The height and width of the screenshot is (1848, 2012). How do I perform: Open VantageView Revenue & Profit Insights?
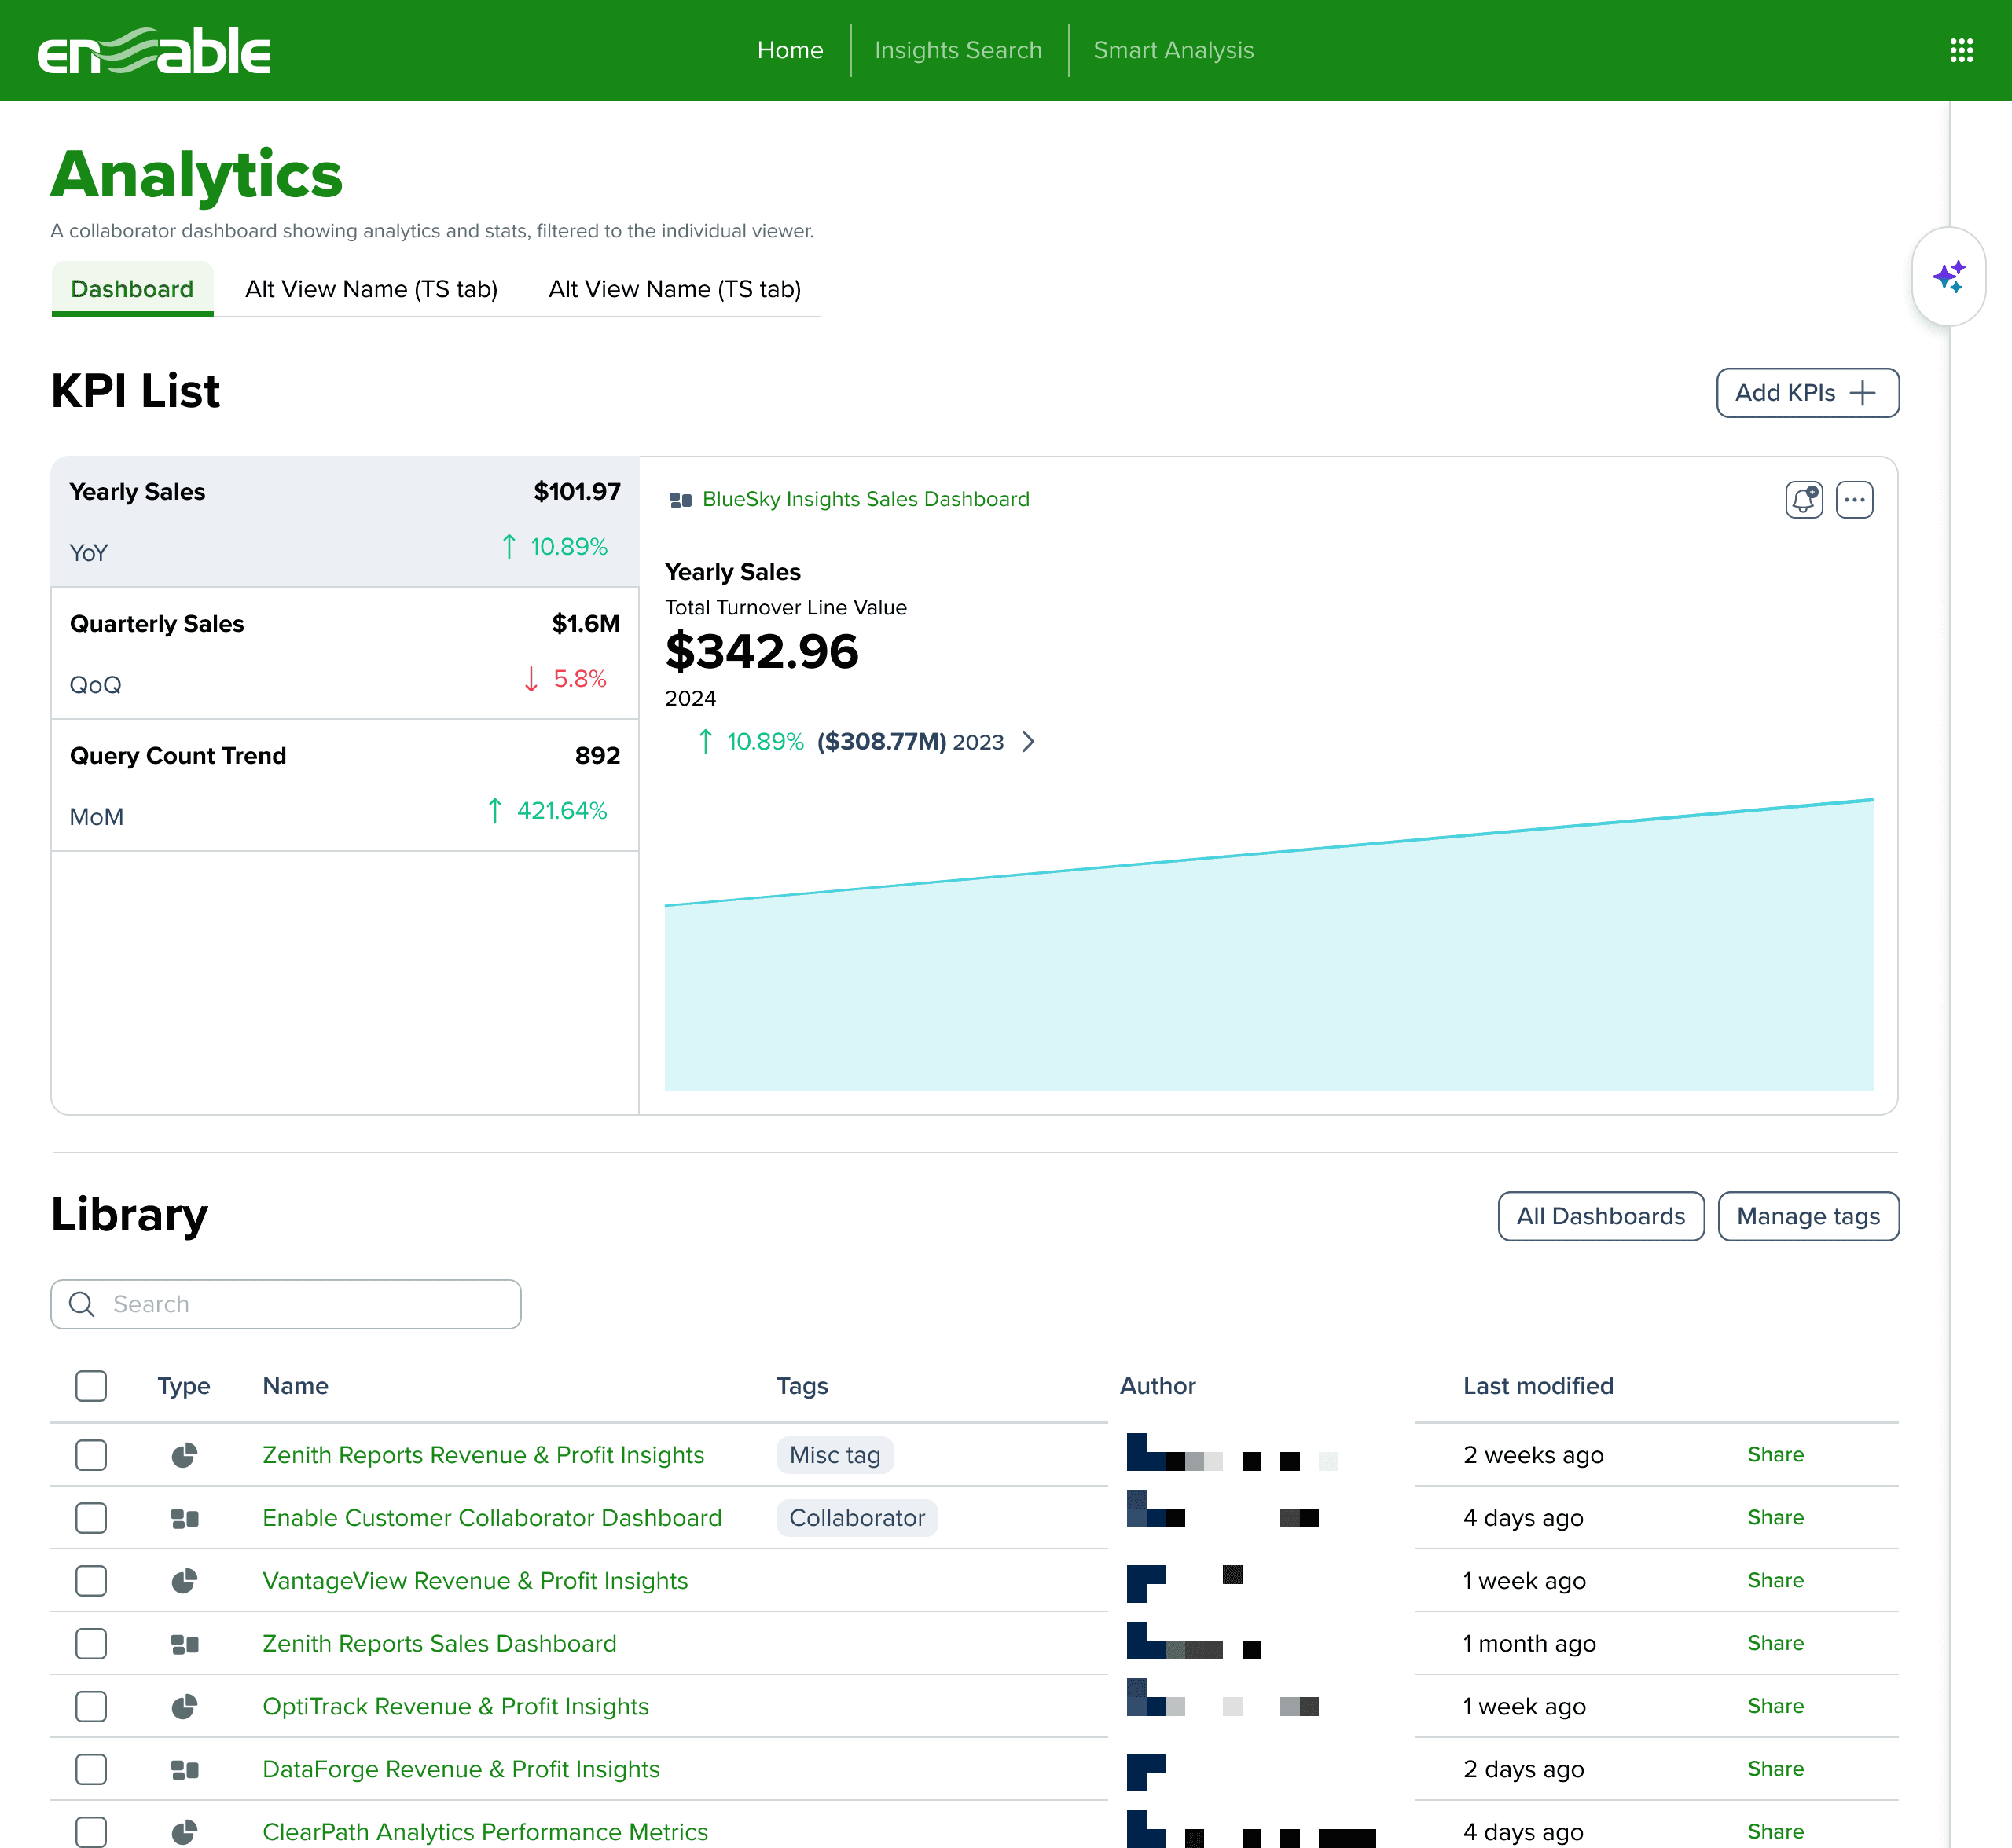(475, 1581)
